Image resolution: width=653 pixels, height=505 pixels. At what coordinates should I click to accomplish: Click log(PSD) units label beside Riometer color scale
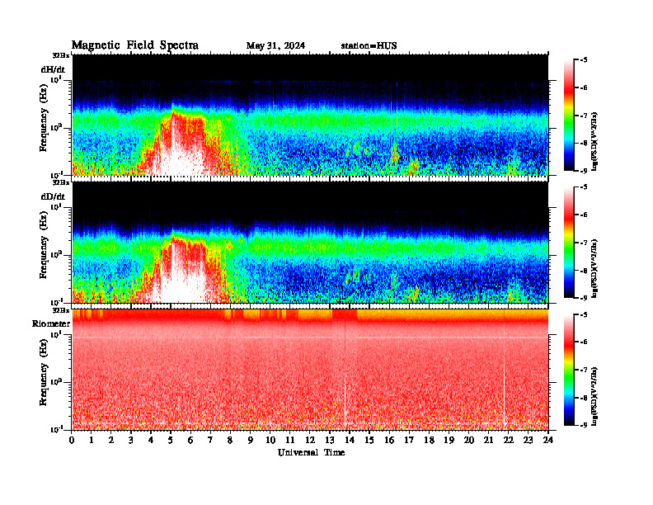(595, 396)
